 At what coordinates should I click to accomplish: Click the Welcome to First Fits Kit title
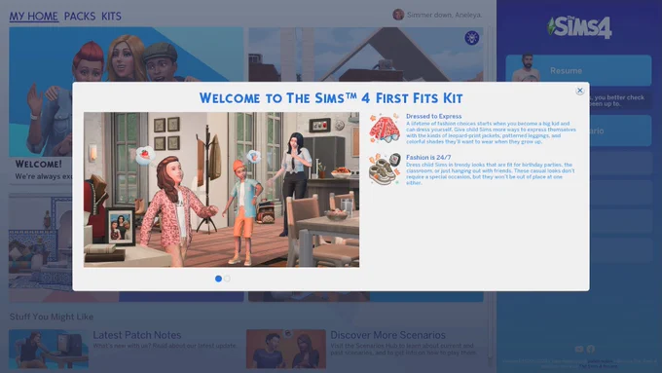331,98
